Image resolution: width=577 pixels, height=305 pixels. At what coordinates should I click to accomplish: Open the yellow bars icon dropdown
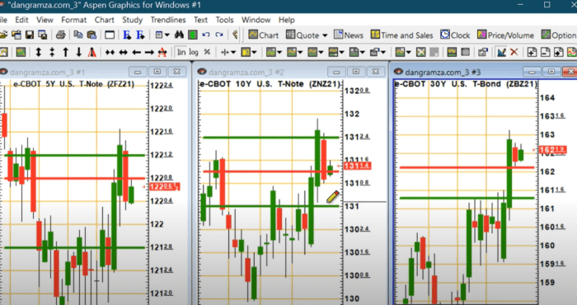point(254,53)
